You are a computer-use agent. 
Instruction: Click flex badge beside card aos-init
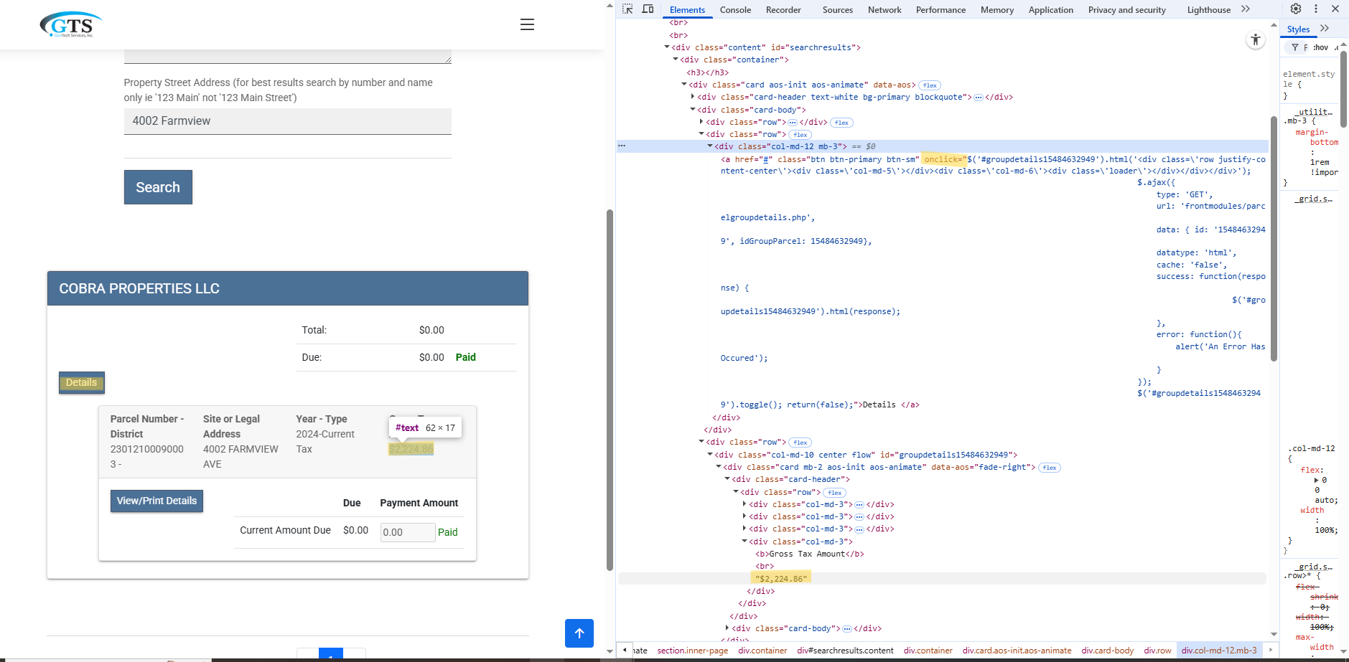pos(930,85)
